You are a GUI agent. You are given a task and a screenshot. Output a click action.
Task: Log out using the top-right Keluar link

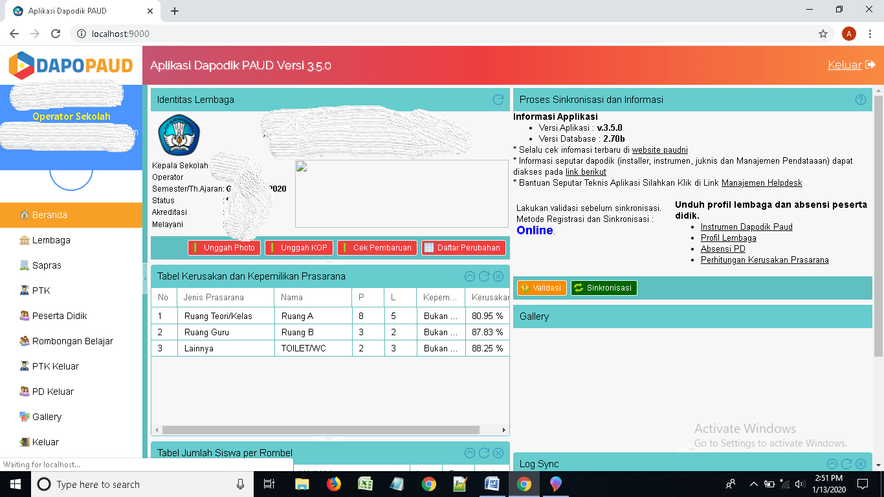(x=852, y=65)
